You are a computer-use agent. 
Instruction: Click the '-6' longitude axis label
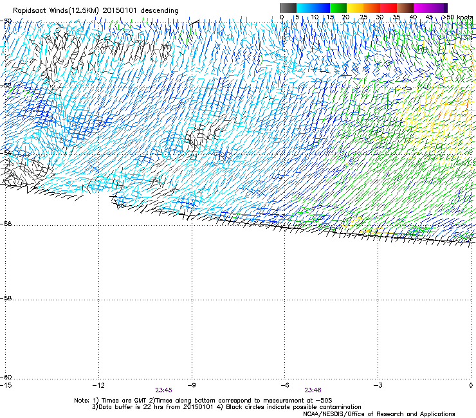(285, 385)
